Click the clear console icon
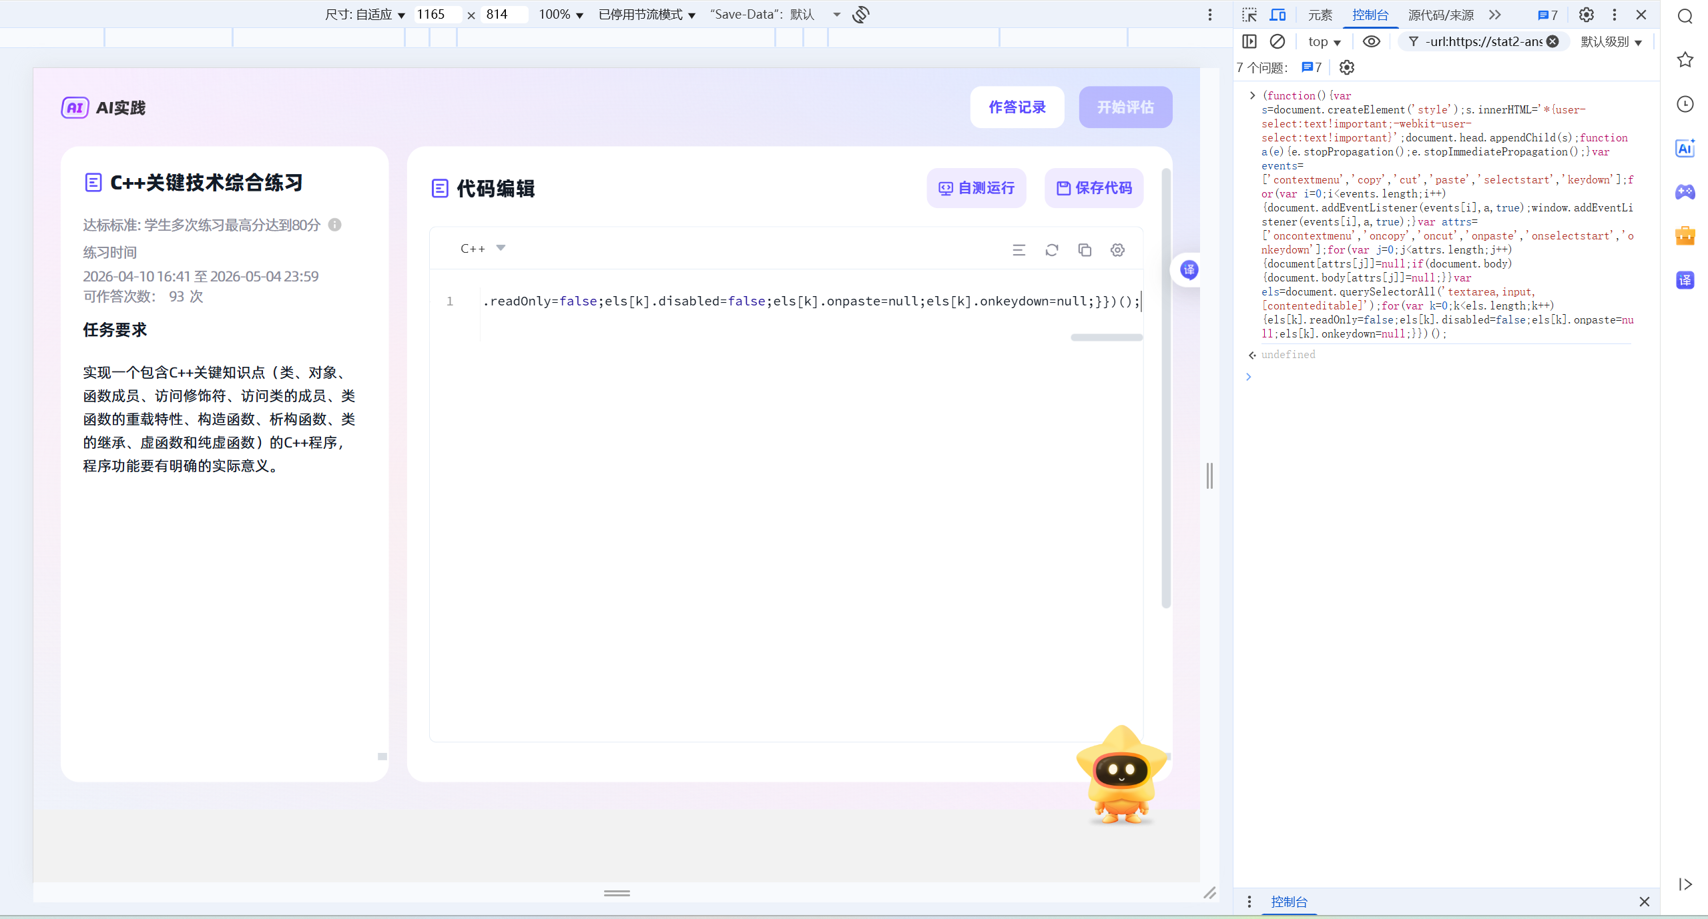 click(x=1277, y=41)
